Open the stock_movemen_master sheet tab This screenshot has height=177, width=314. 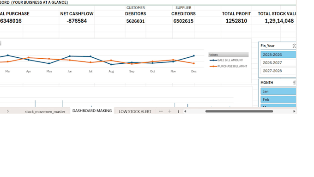[x=45, y=112]
